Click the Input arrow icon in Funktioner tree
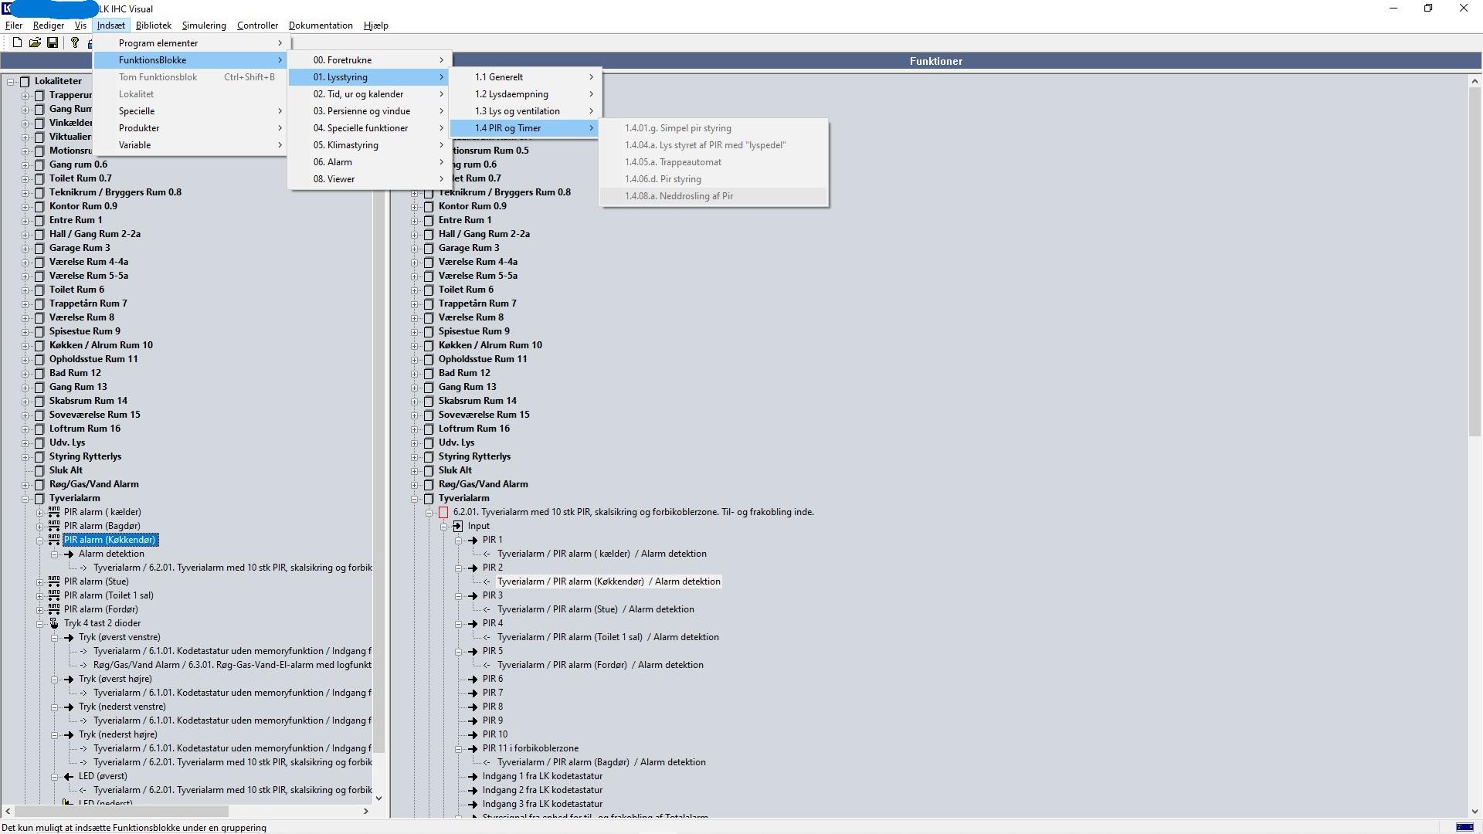 click(458, 526)
